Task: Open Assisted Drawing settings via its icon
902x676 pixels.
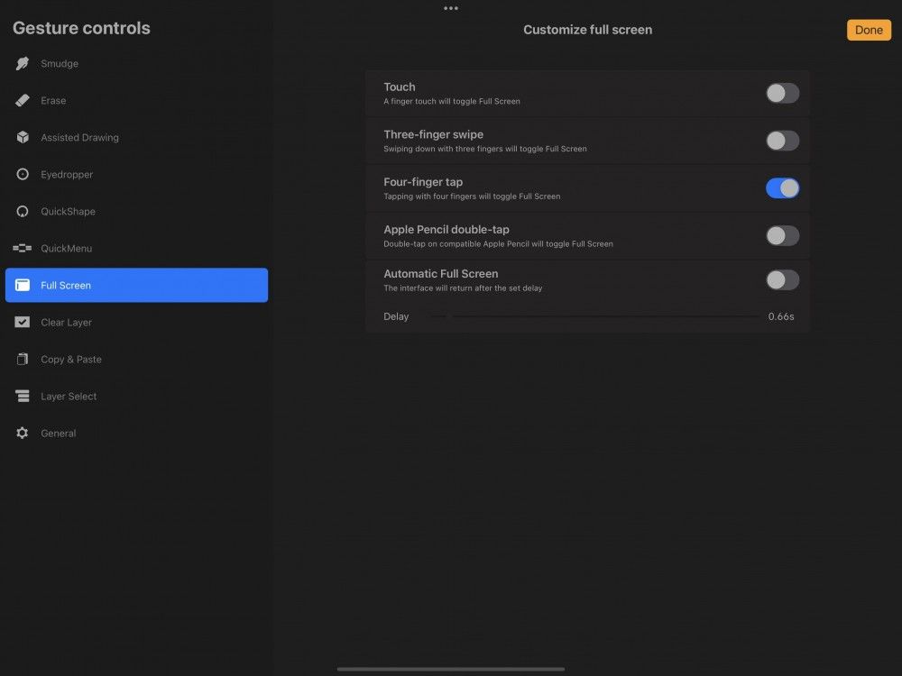Action: pos(21,137)
